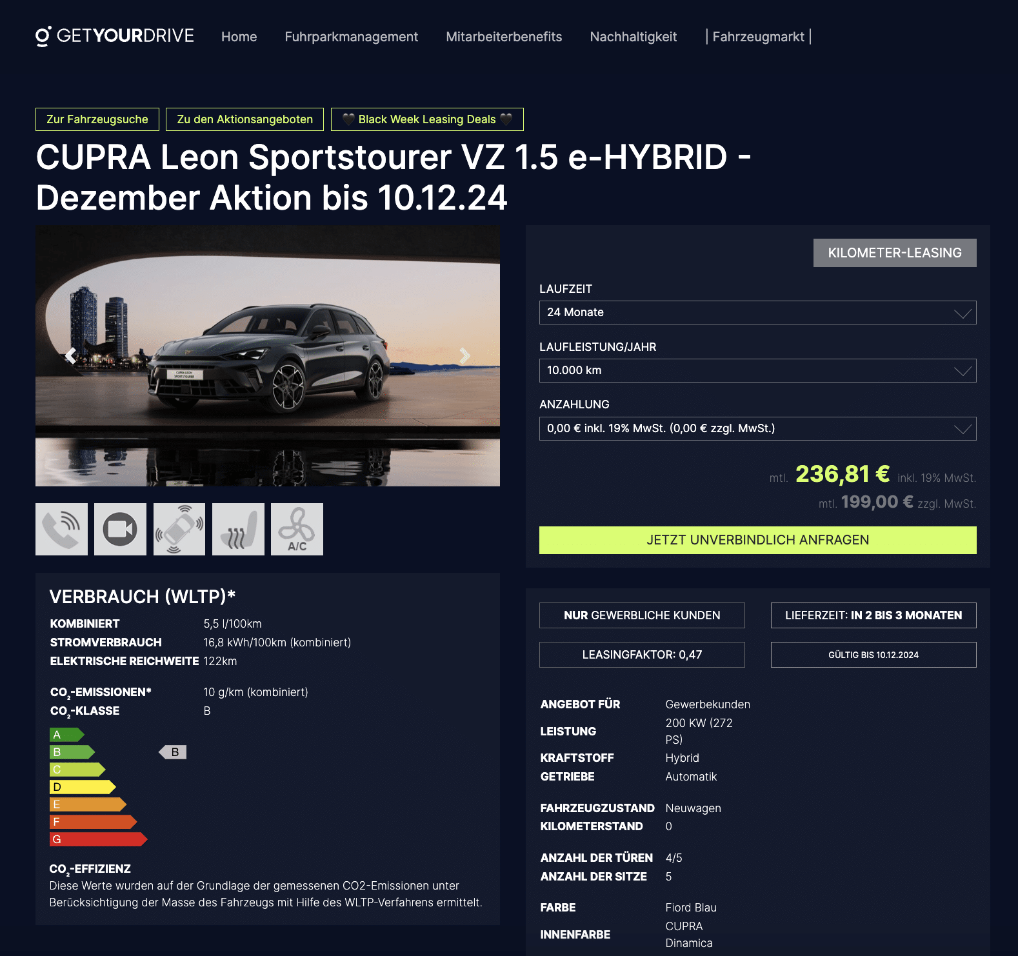Click the CUPRA Dinamica interior value
Viewport: 1018px width, 956px height.
[689, 935]
